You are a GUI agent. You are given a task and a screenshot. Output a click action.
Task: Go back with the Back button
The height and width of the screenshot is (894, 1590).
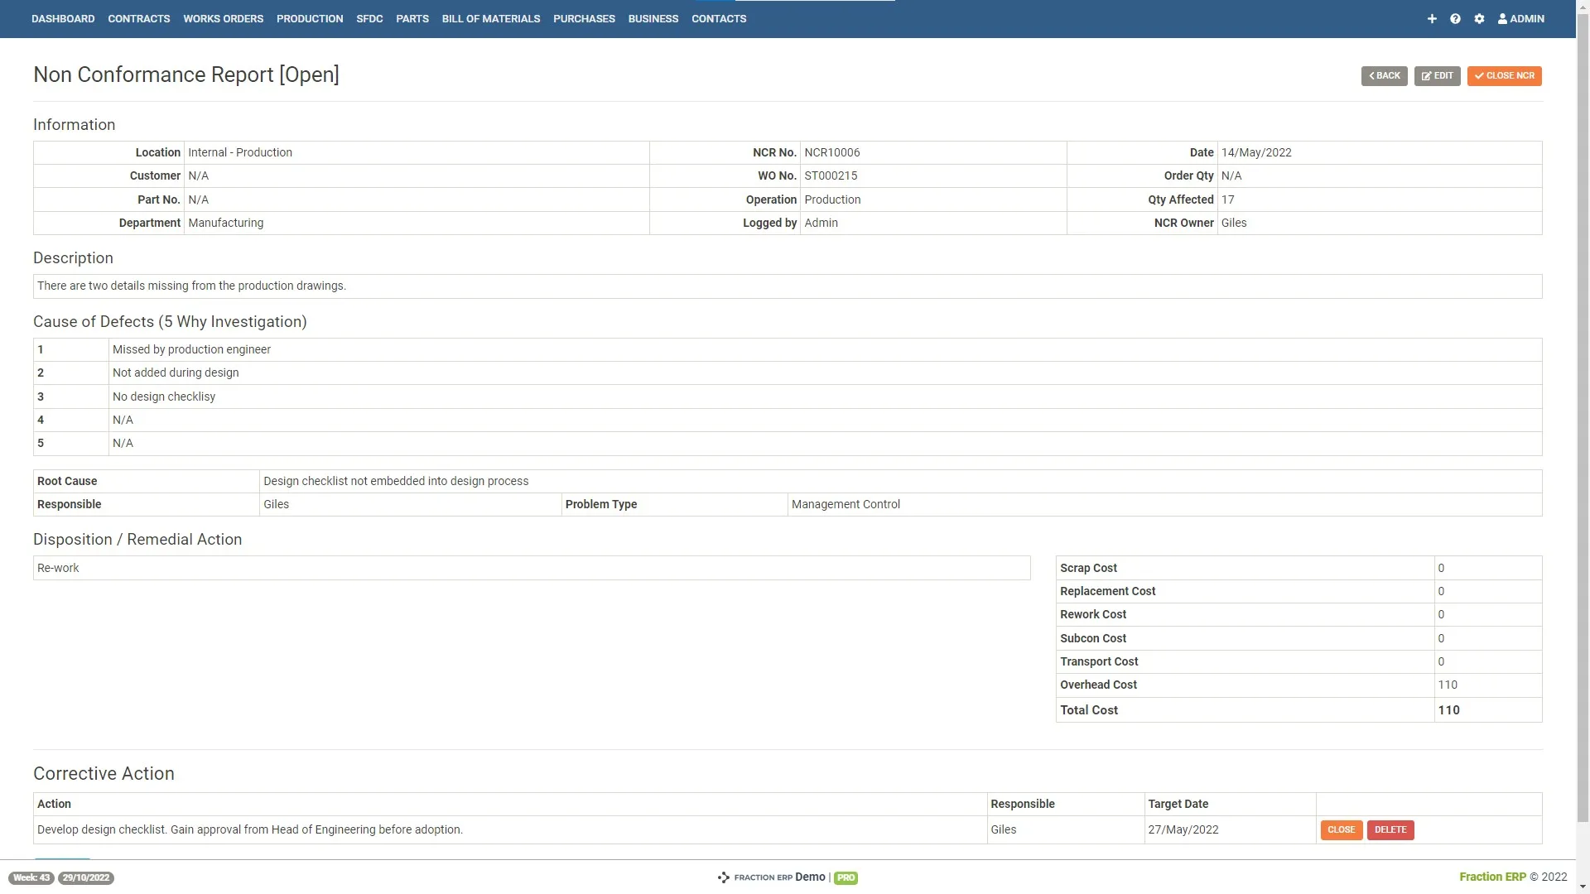tap(1384, 75)
